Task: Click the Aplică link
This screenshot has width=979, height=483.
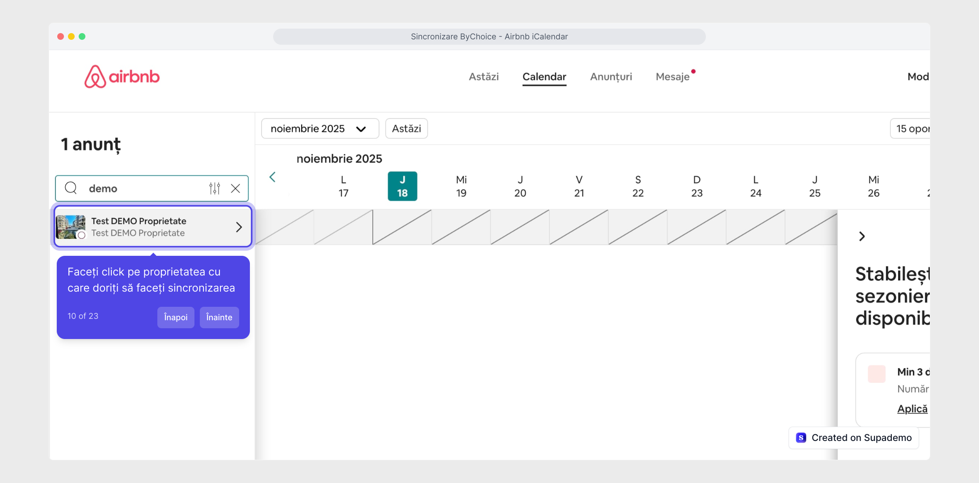Action: (912, 409)
